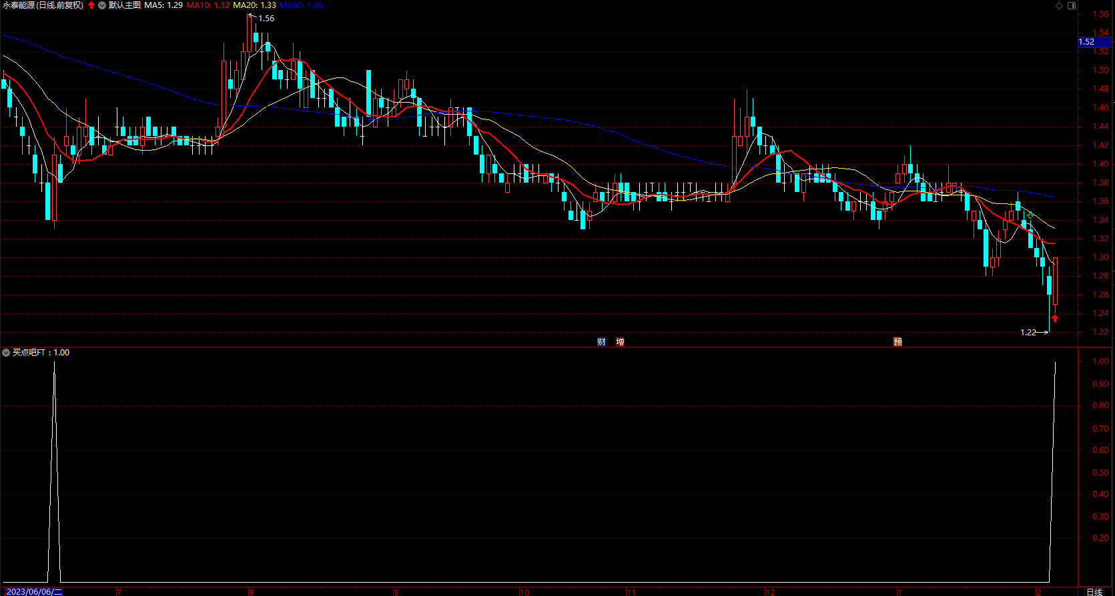Click the MA5: 1.29 indicator label

[x=163, y=5]
